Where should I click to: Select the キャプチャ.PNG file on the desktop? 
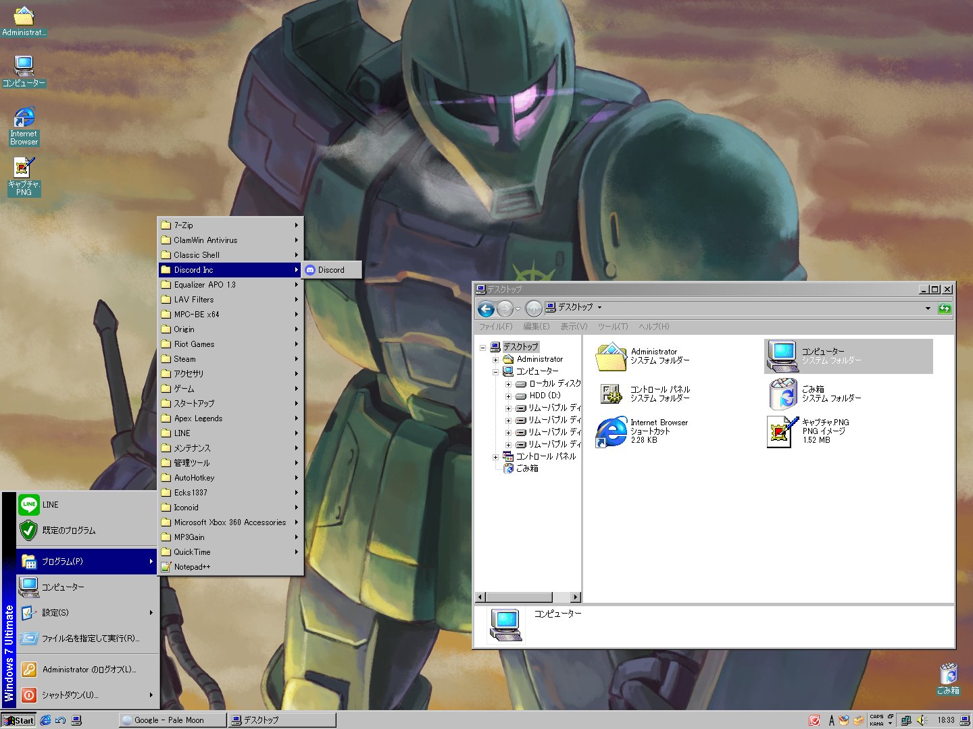(24, 177)
